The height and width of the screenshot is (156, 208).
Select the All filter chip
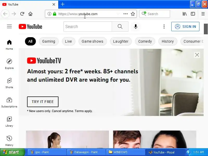click(30, 41)
